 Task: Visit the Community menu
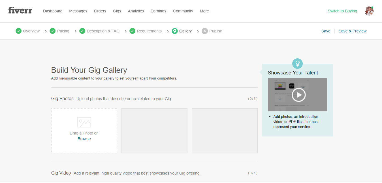point(183,11)
